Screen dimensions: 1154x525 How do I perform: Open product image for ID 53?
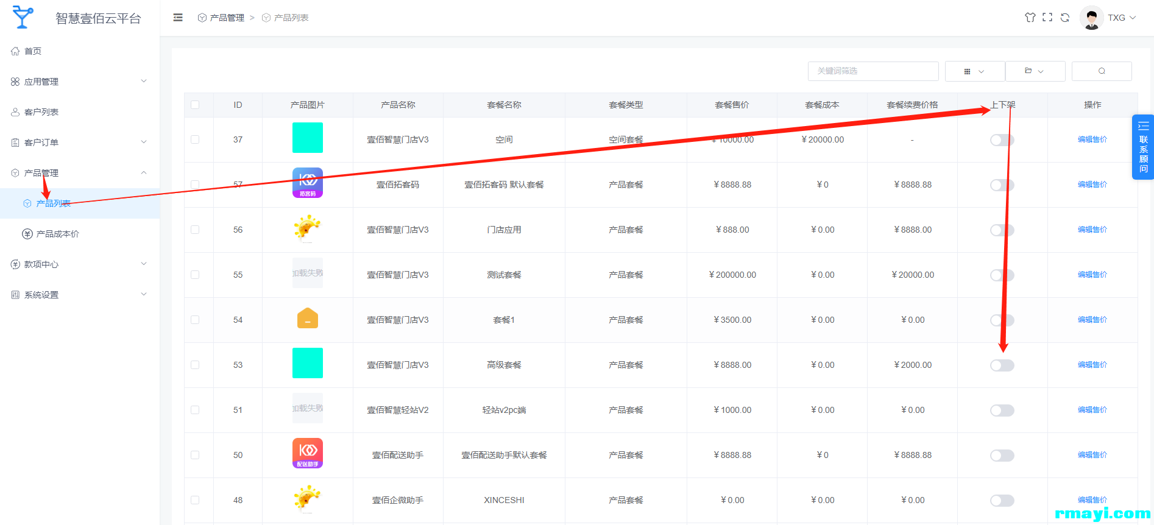[x=308, y=363]
